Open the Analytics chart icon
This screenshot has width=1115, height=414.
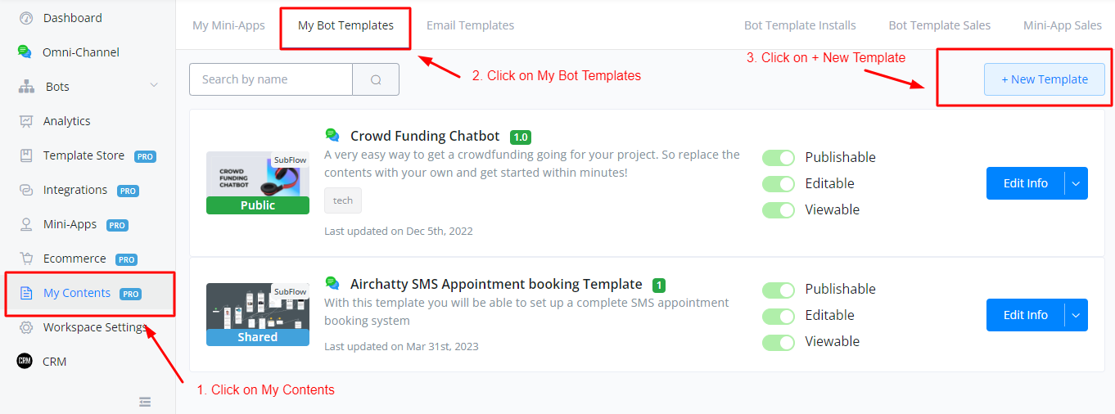[x=26, y=121]
